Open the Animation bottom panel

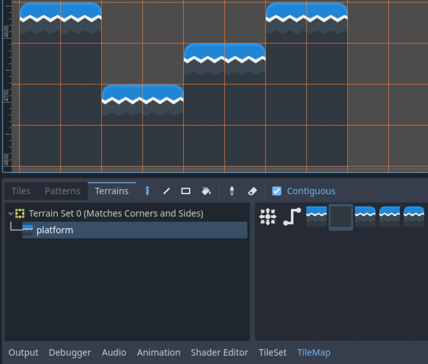click(x=159, y=352)
